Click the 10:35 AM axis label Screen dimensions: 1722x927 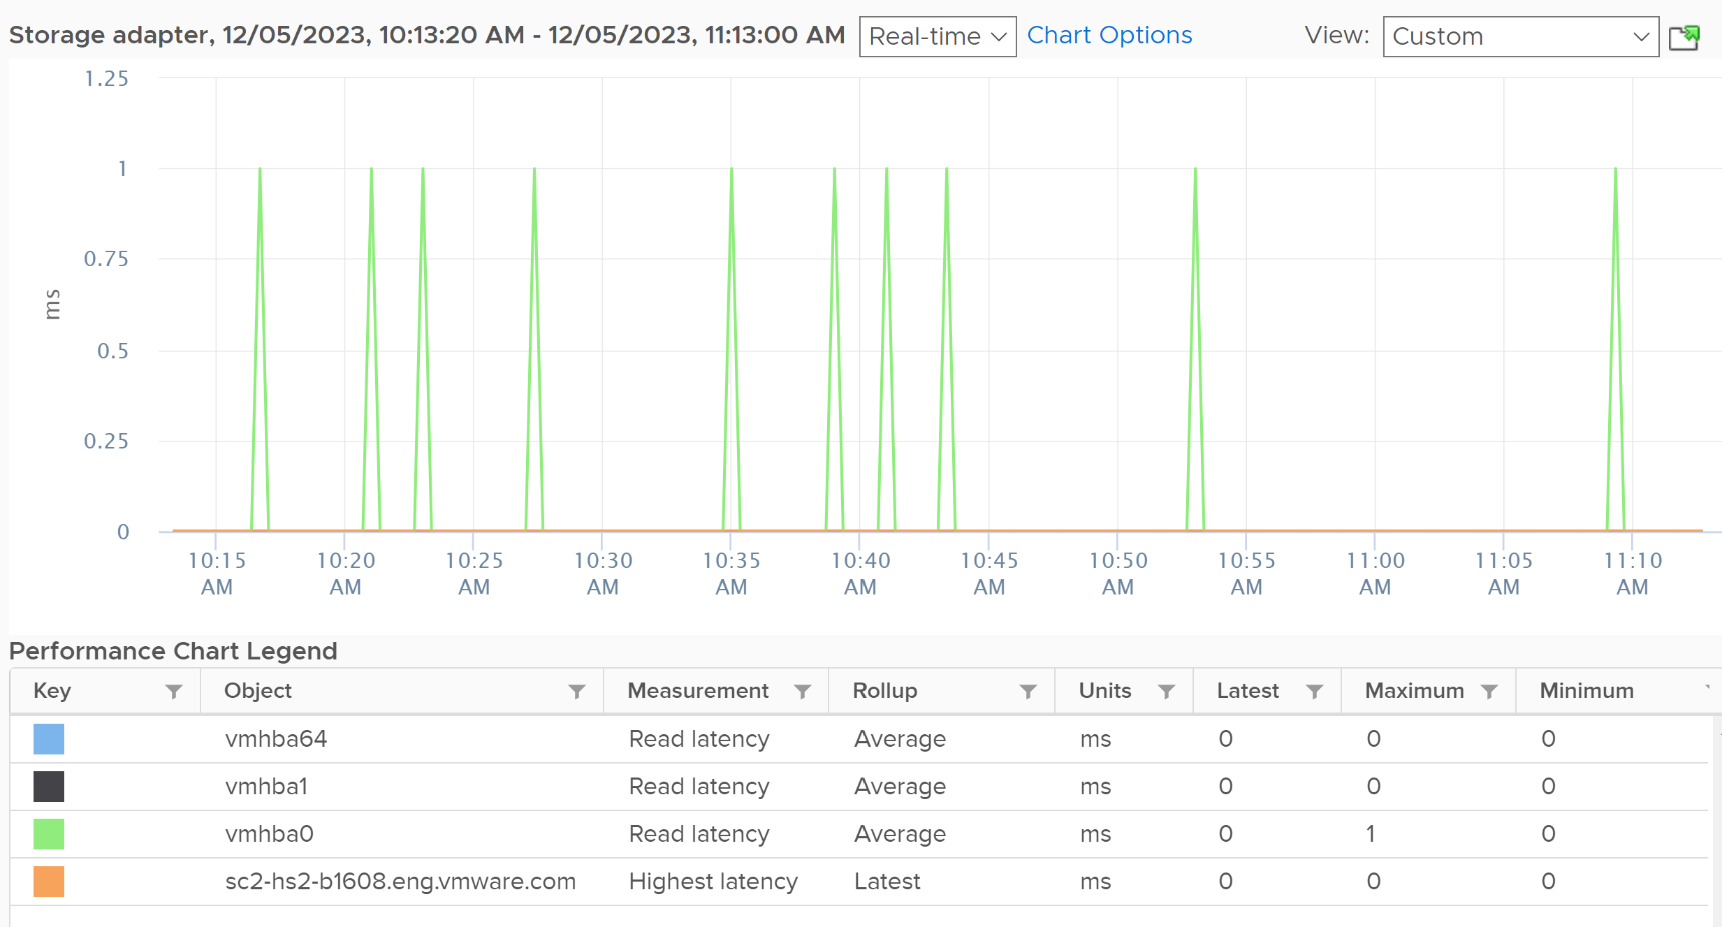coord(731,574)
